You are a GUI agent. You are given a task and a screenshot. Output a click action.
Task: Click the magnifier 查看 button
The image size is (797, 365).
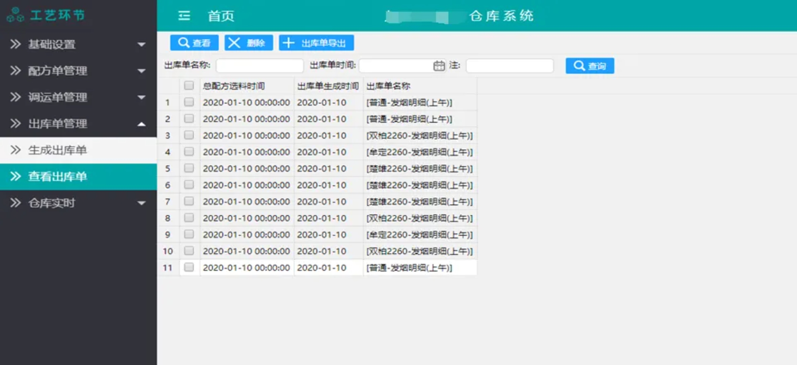coord(194,43)
